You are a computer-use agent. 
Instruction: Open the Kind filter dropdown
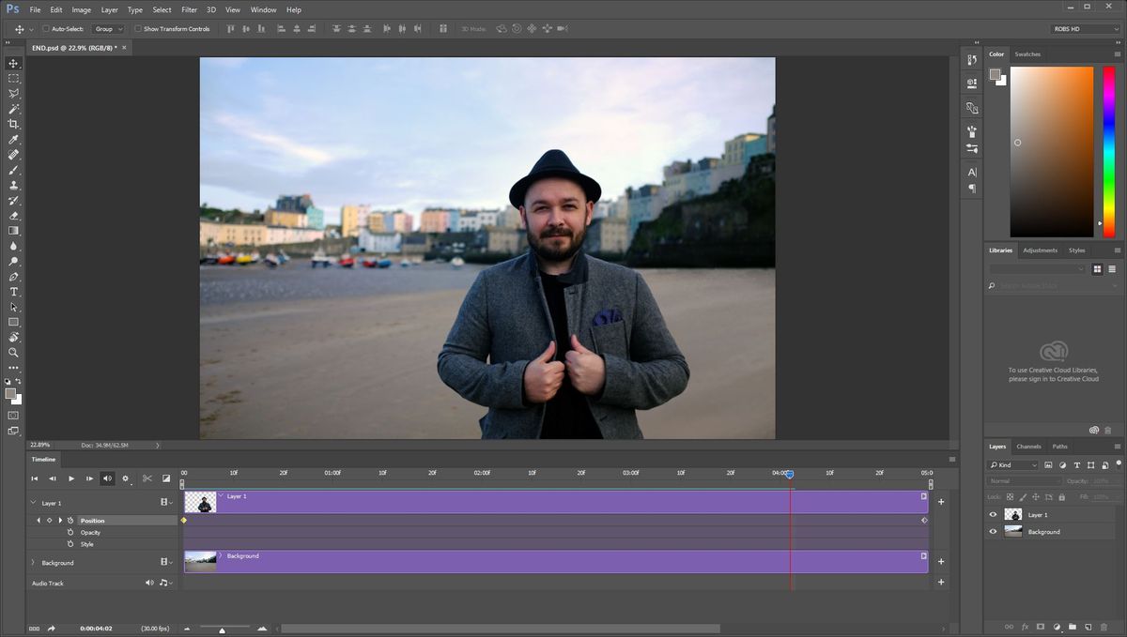tap(1012, 464)
